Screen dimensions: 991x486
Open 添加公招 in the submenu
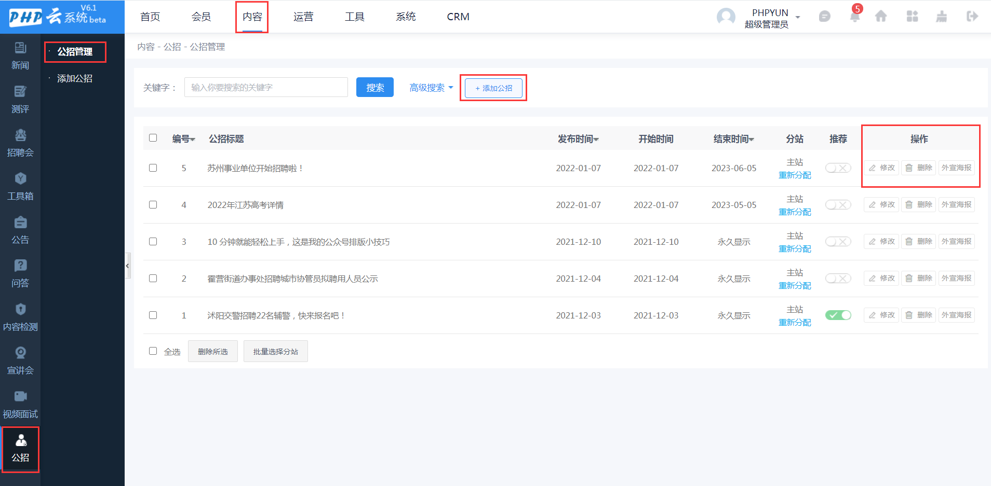[x=75, y=78]
